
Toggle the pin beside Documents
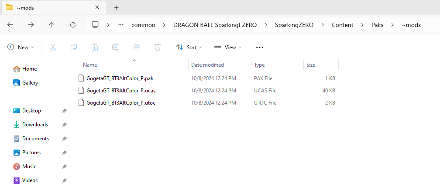[x=64, y=139]
